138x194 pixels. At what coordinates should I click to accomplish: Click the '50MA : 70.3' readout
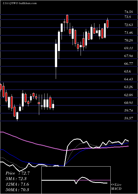tap(17, 190)
